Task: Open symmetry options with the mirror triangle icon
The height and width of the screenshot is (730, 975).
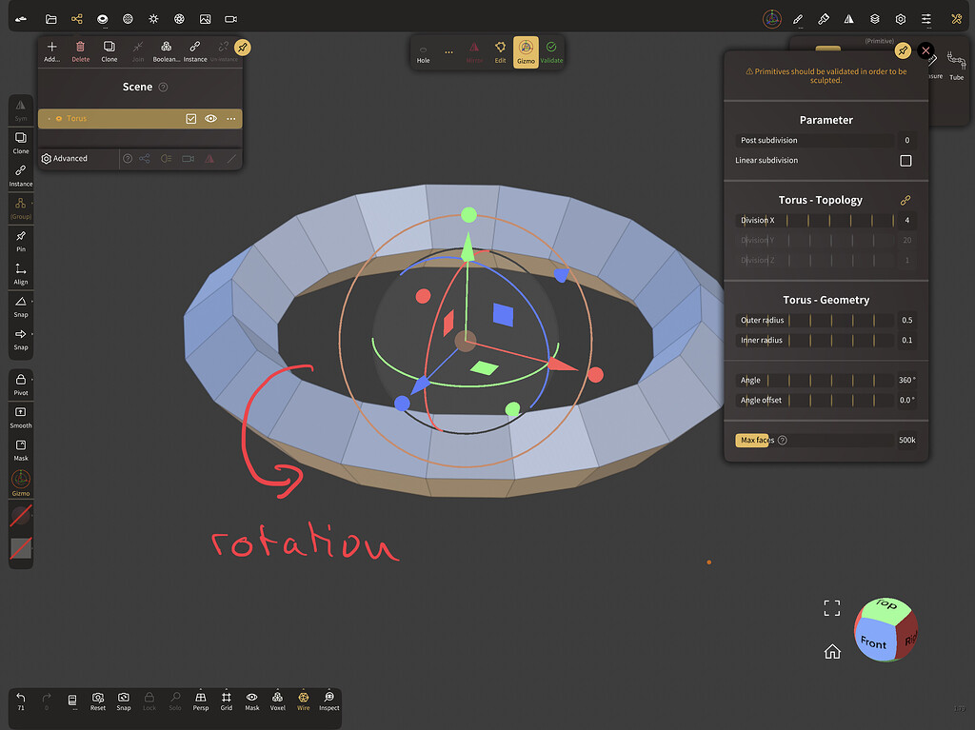Action: pyautogui.click(x=847, y=18)
